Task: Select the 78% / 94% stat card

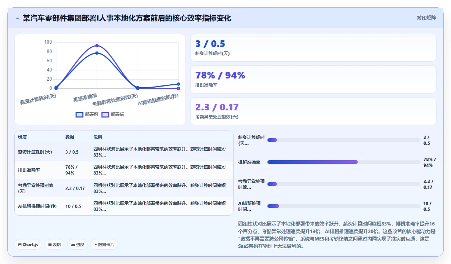Action: coord(313,79)
